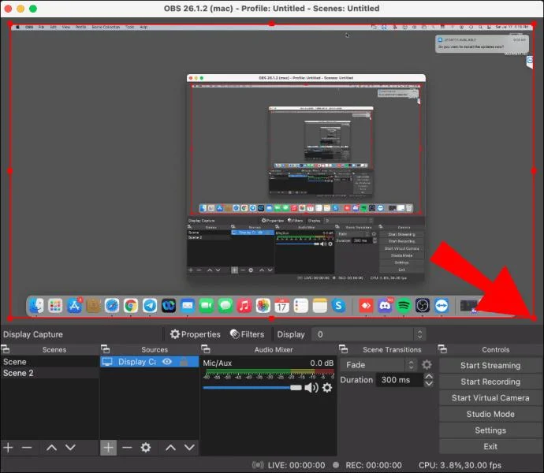Mute the Mic/Aux speaker icon

(x=311, y=387)
